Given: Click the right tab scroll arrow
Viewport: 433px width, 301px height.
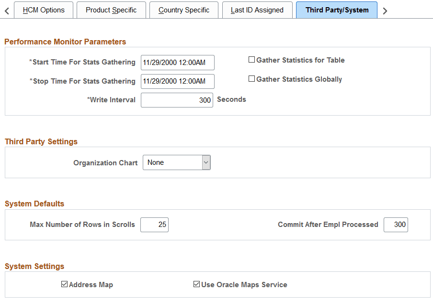Looking at the screenshot, I should tap(385, 10).
